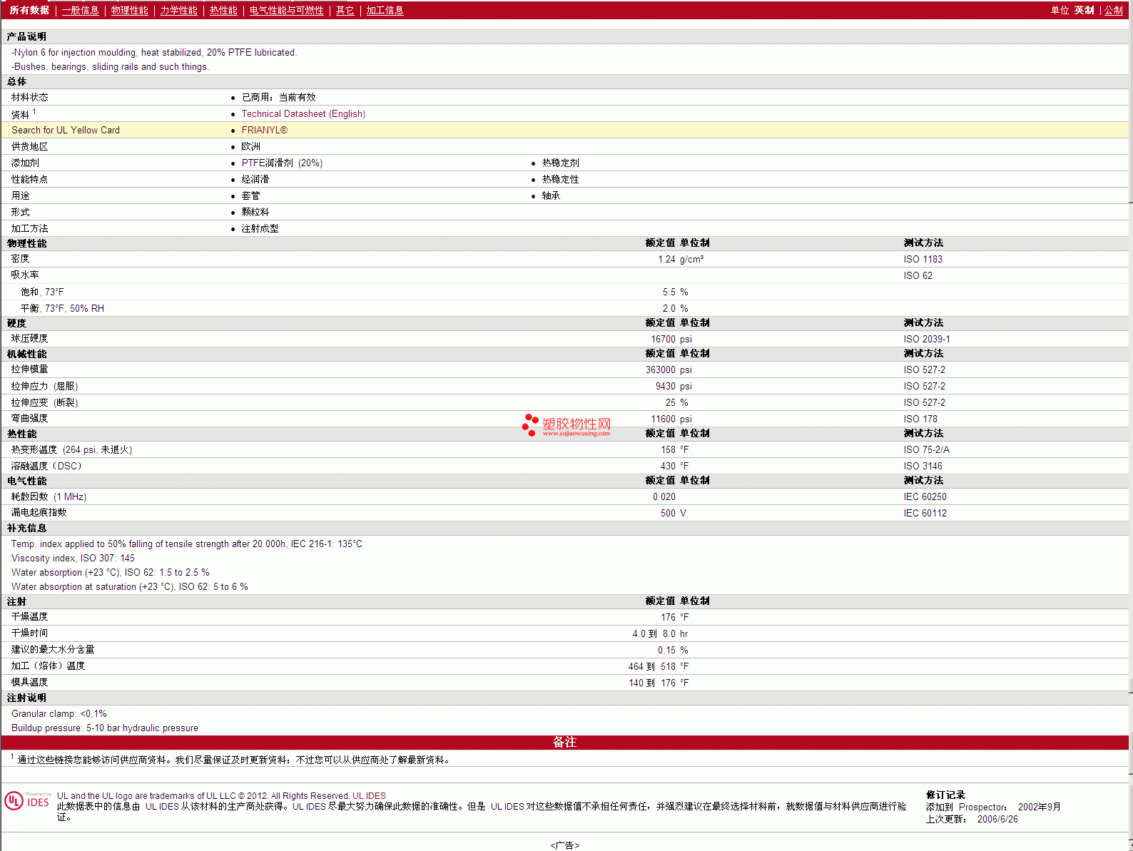1133x851 pixels.
Task: Select 英制 units
Action: click(1084, 11)
